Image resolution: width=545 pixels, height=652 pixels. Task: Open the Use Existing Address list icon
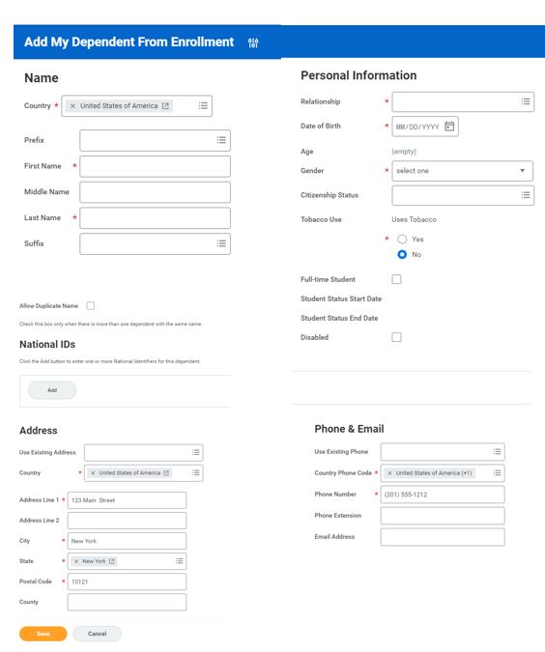tap(195, 452)
